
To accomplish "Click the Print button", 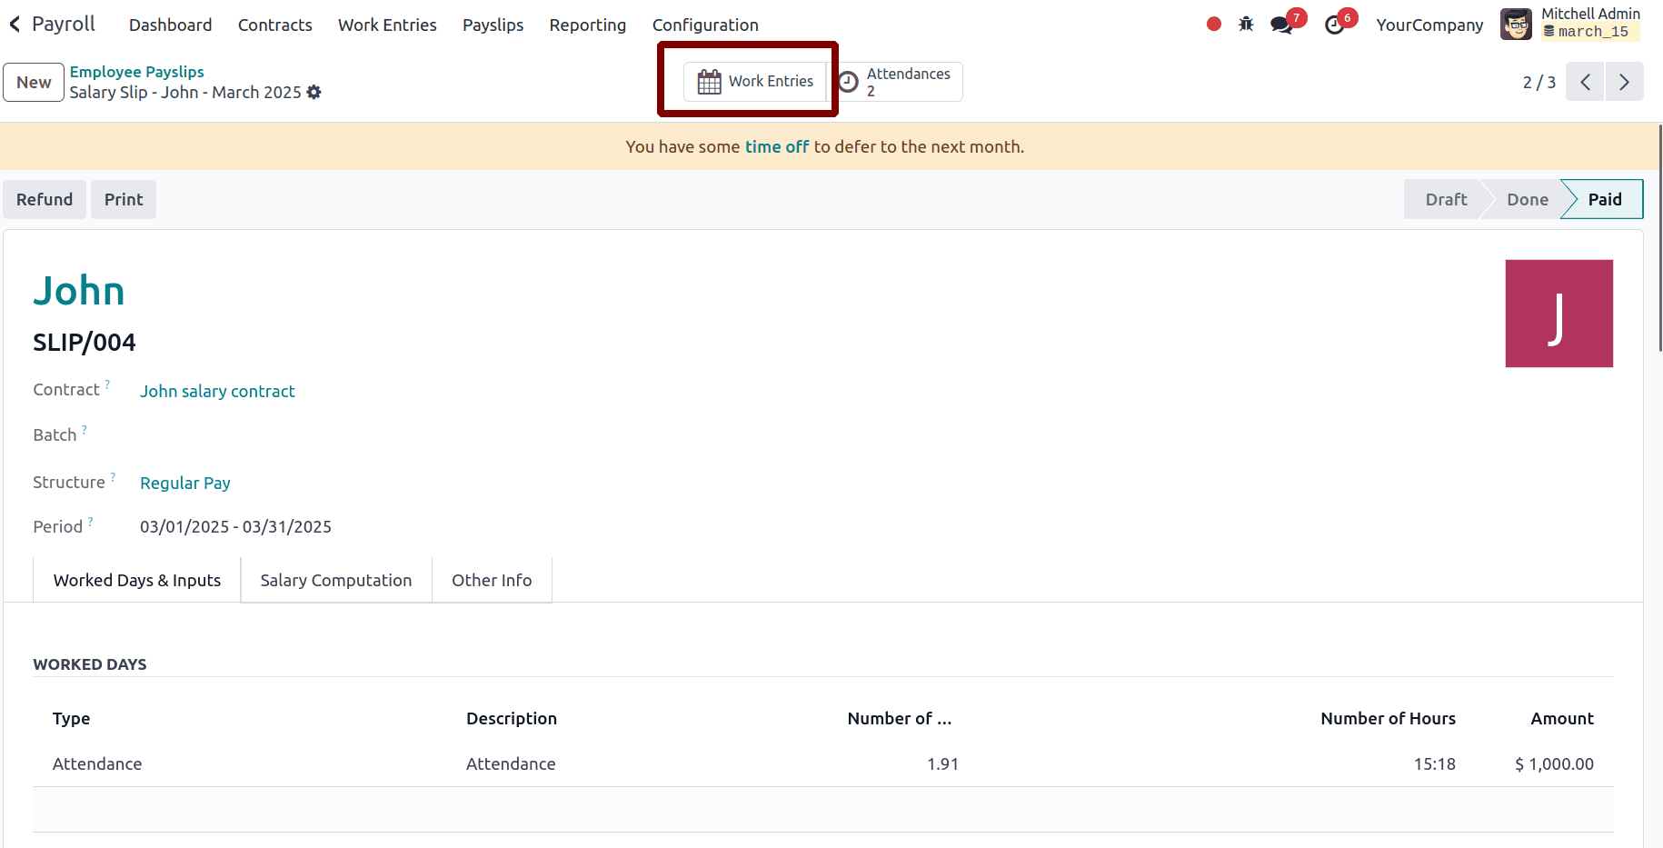I will pos(124,199).
